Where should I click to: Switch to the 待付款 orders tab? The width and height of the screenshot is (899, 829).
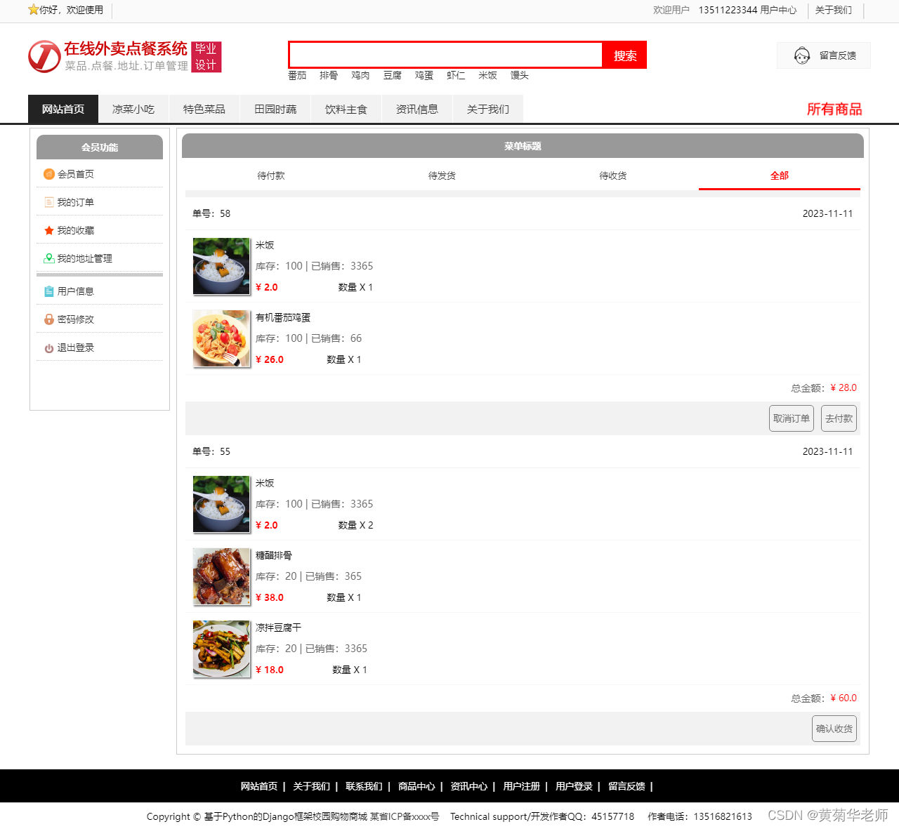[271, 175]
